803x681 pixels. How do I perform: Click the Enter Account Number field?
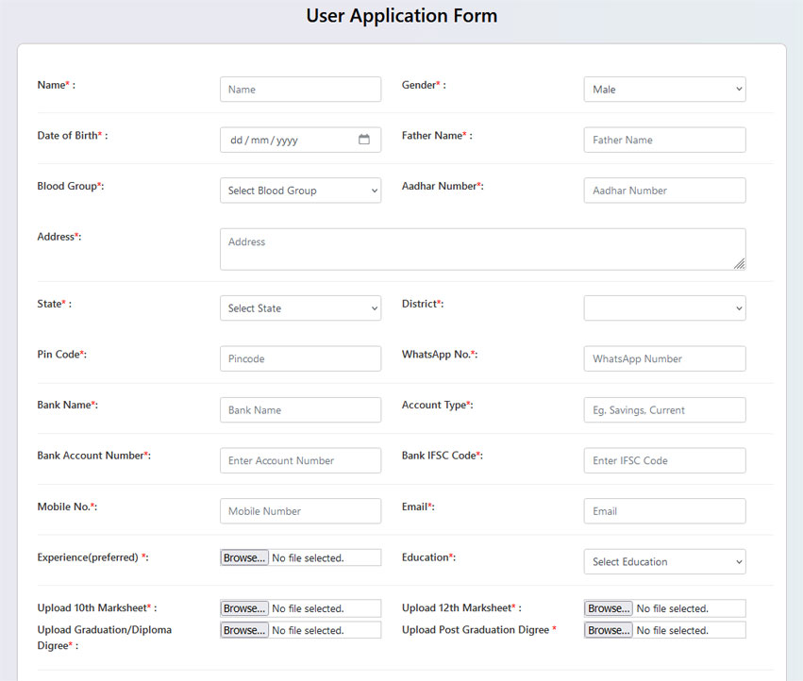[x=299, y=460]
